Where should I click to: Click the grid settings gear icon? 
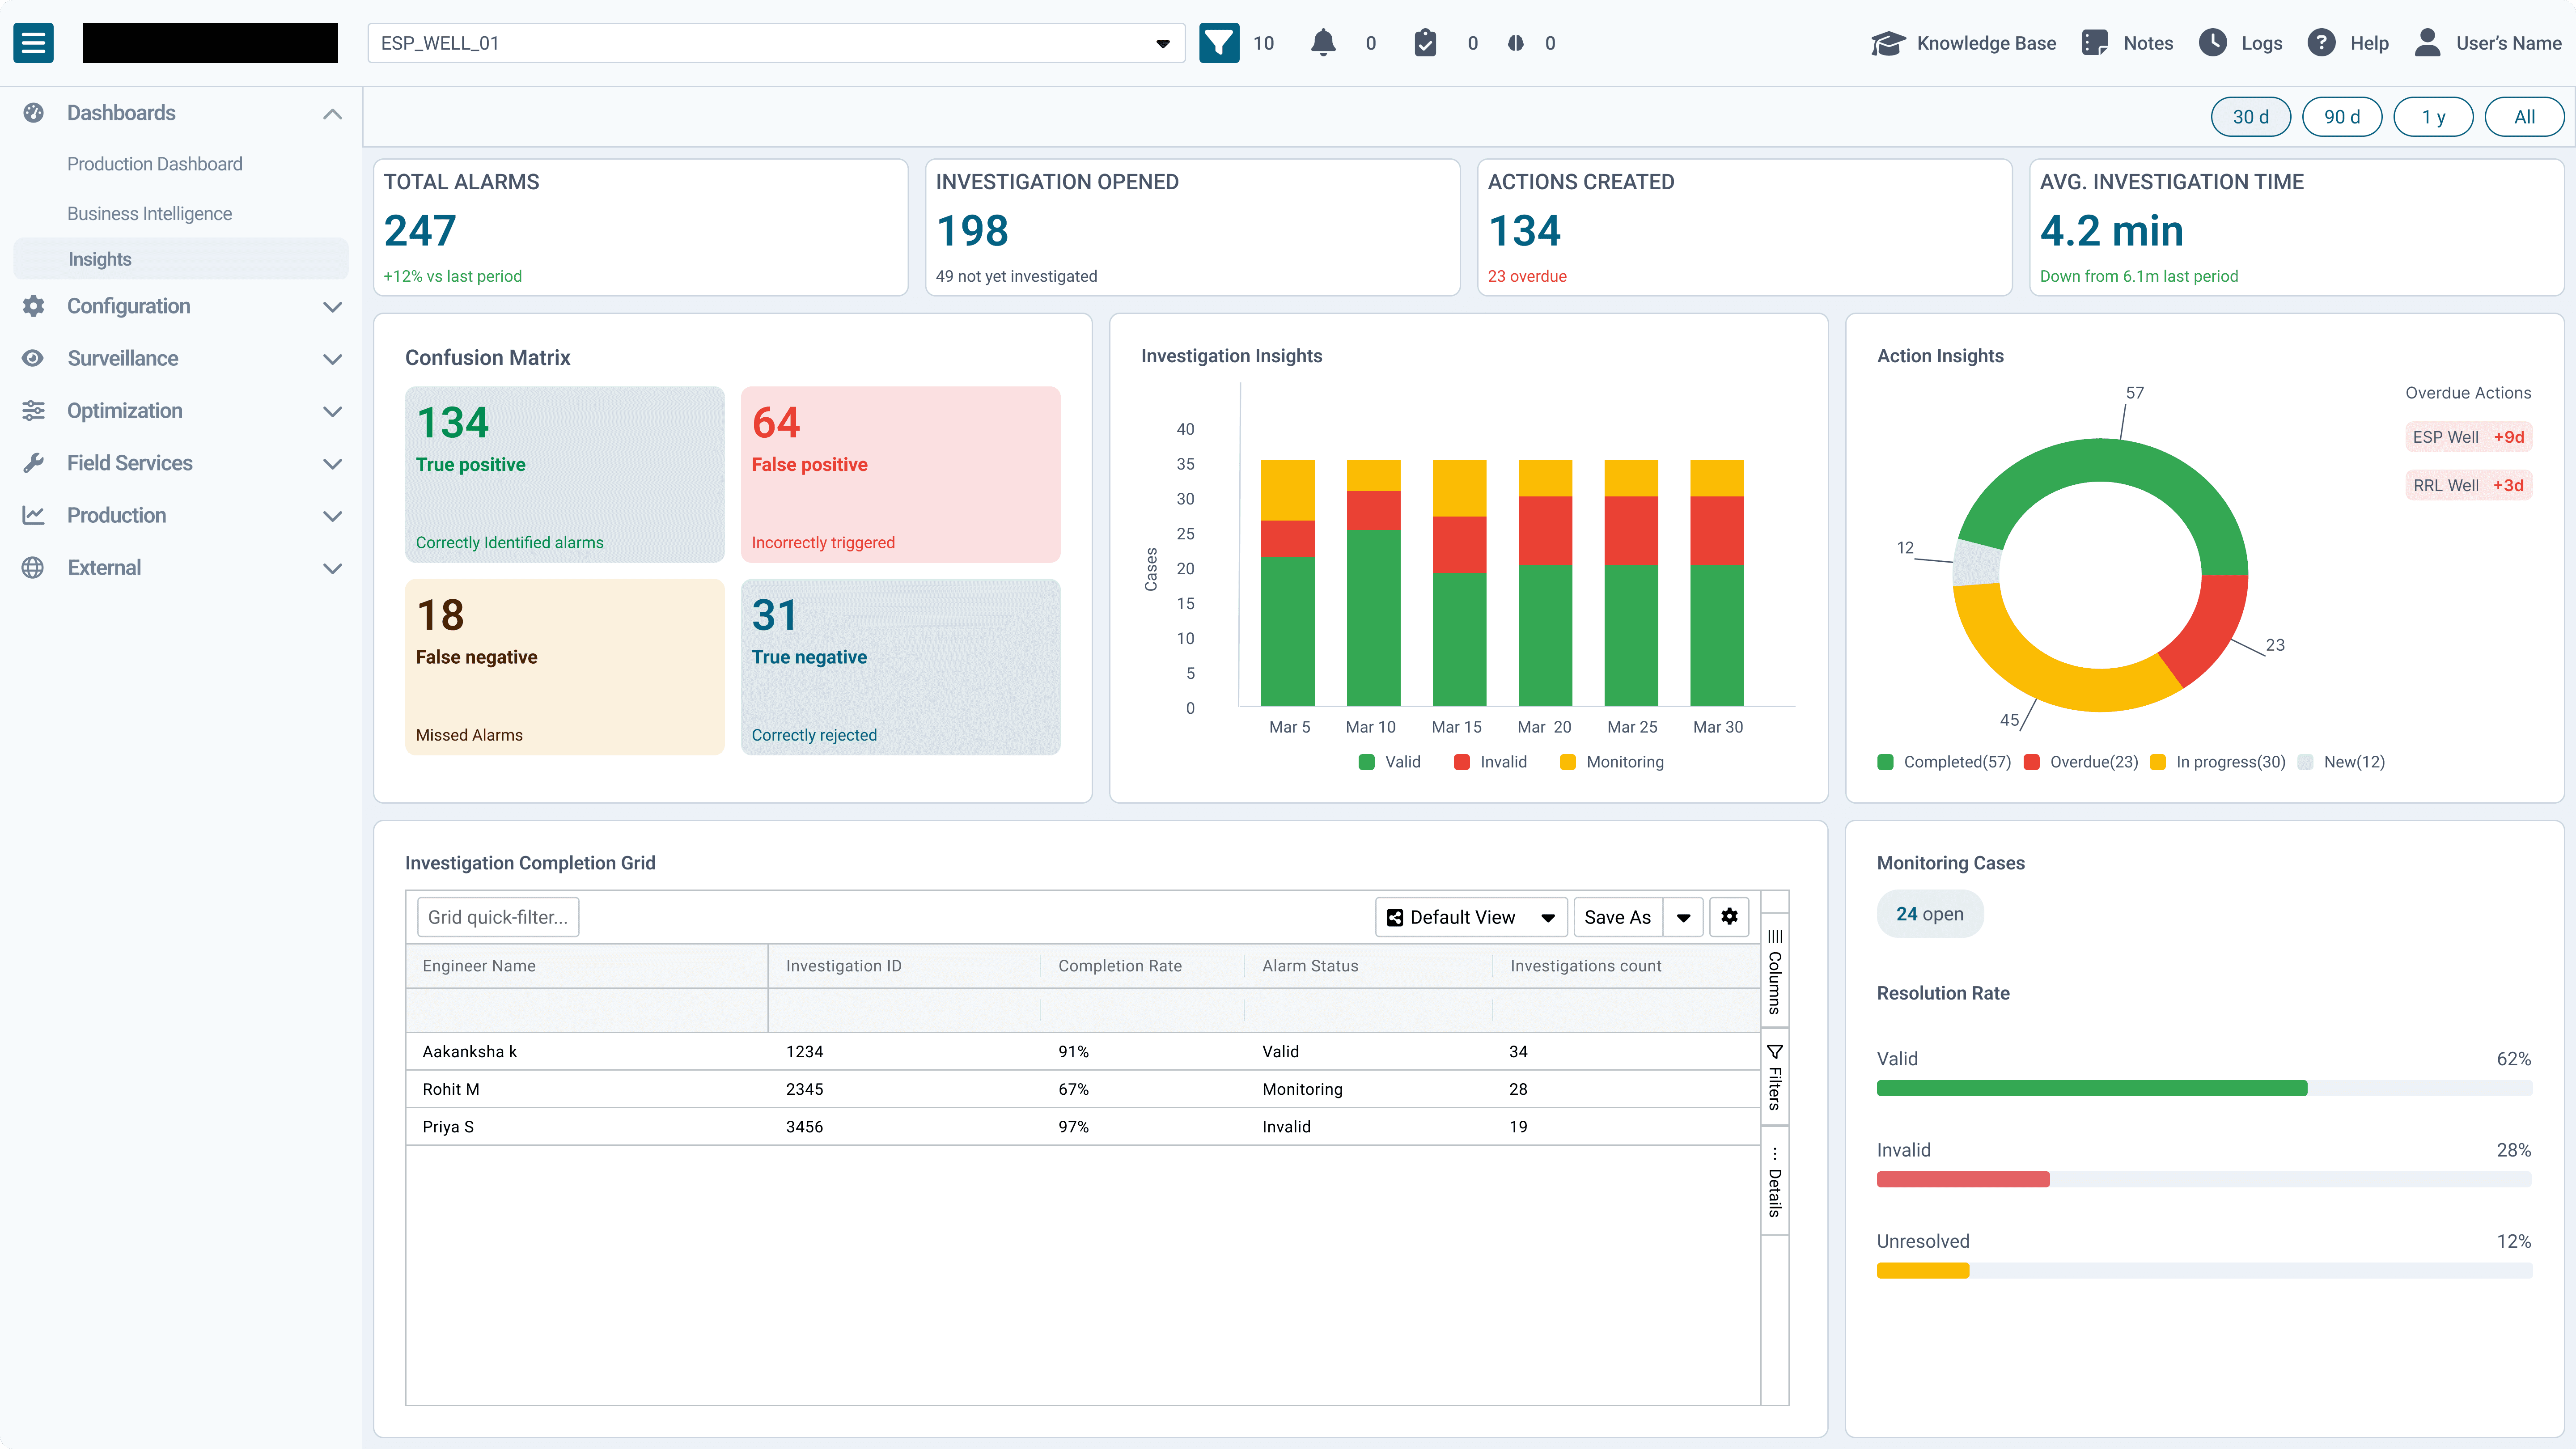point(1729,916)
